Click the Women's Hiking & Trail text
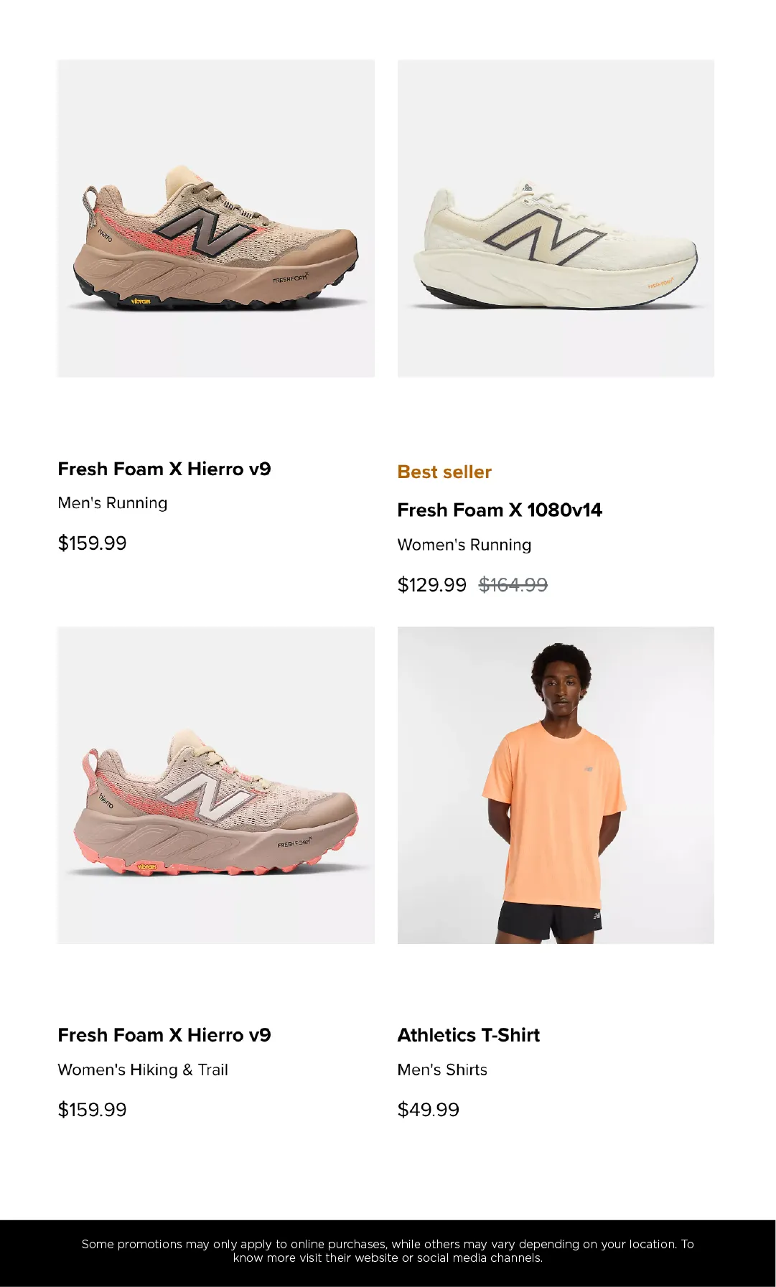The width and height of the screenshot is (776, 1287). point(143,1070)
